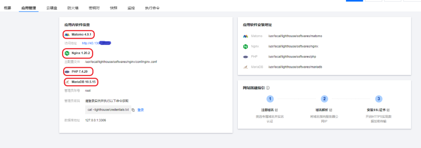Click the 请登录实例并执行以下命令获取 text
Image resolution: width=421 pixels, height=148 pixels.
click(107, 101)
